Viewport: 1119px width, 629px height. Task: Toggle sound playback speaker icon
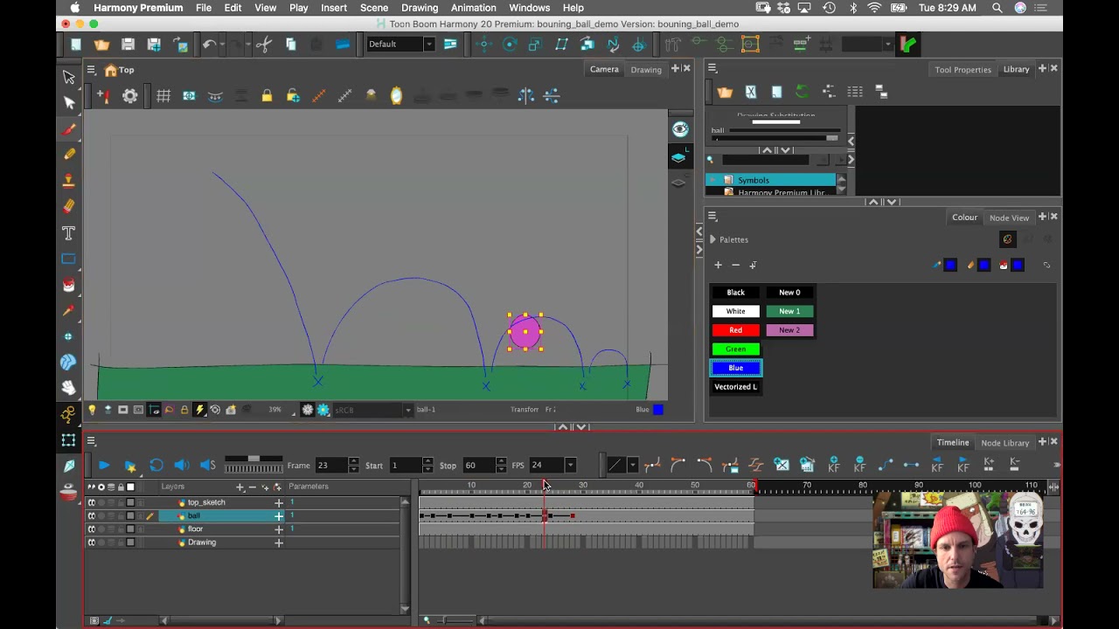(x=181, y=465)
